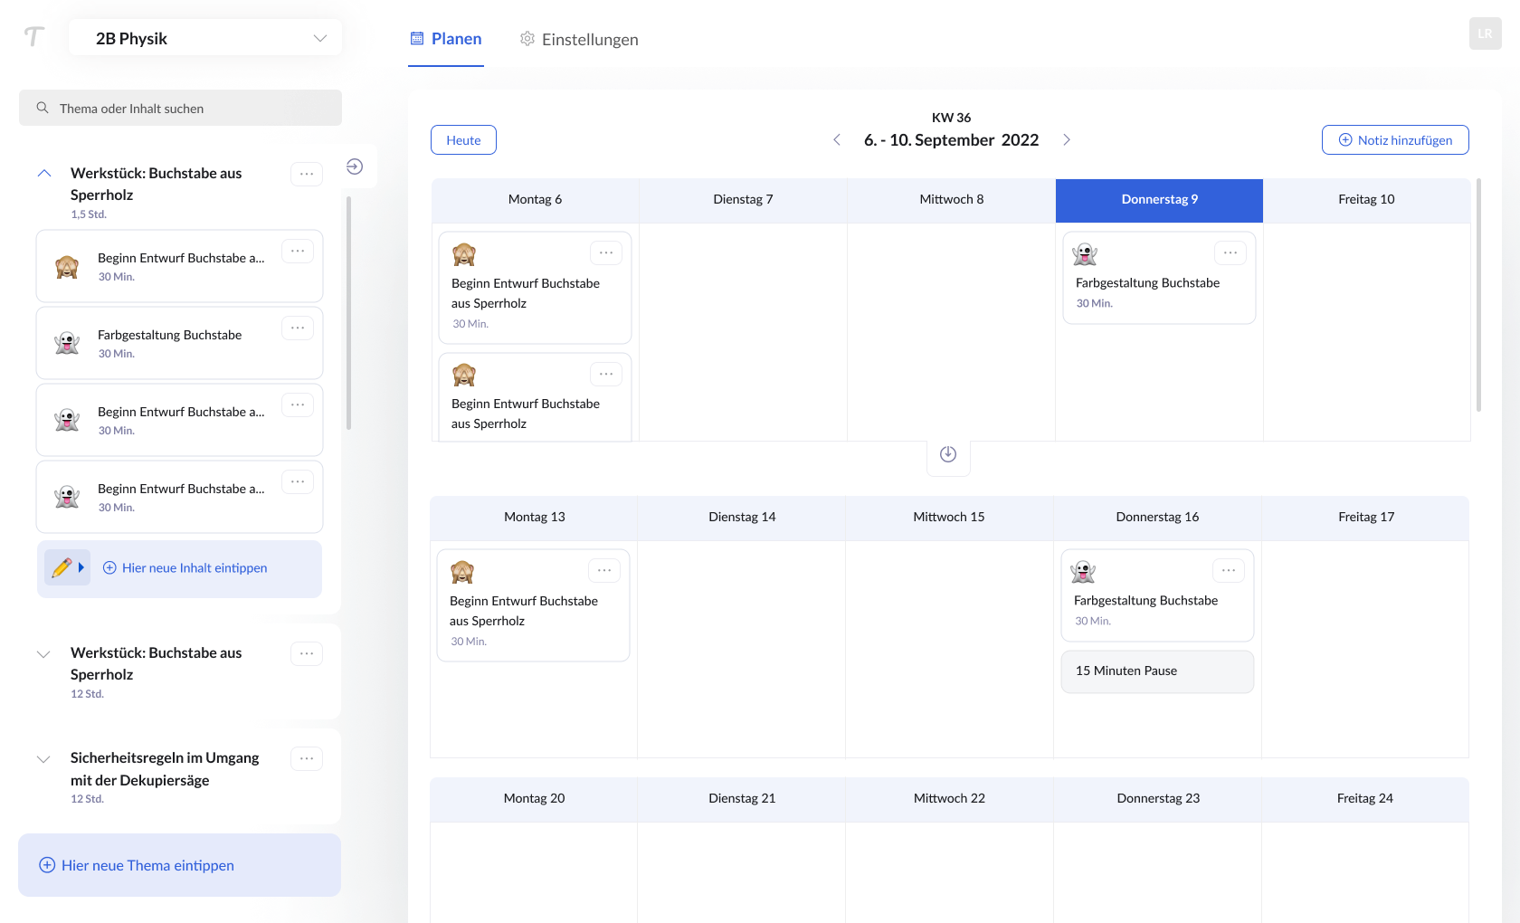Open options of sidebar Farbgestaltung Buchstabe card
Image resolution: width=1520 pixels, height=923 pixels.
[298, 328]
